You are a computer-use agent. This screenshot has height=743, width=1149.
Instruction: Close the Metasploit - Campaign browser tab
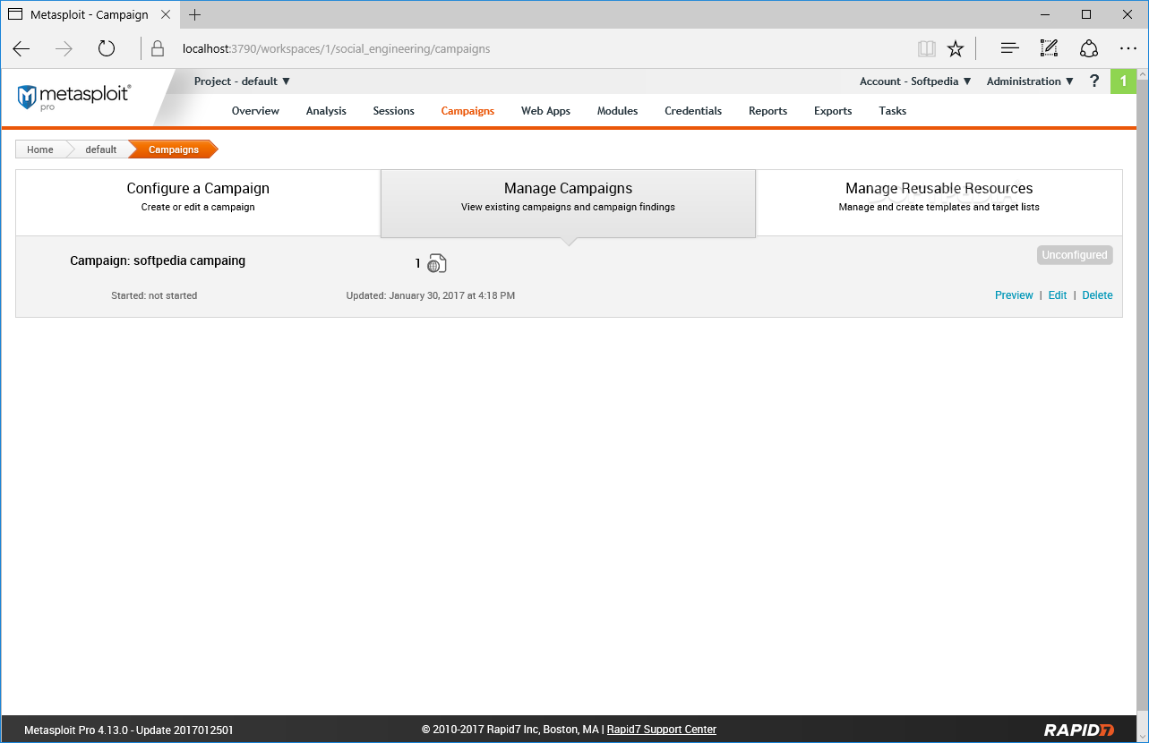[166, 14]
